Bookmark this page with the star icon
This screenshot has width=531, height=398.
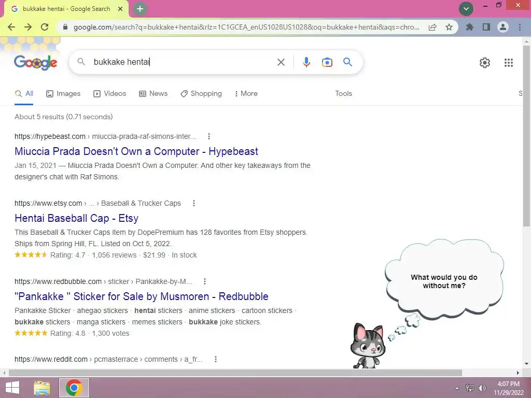pos(449,27)
